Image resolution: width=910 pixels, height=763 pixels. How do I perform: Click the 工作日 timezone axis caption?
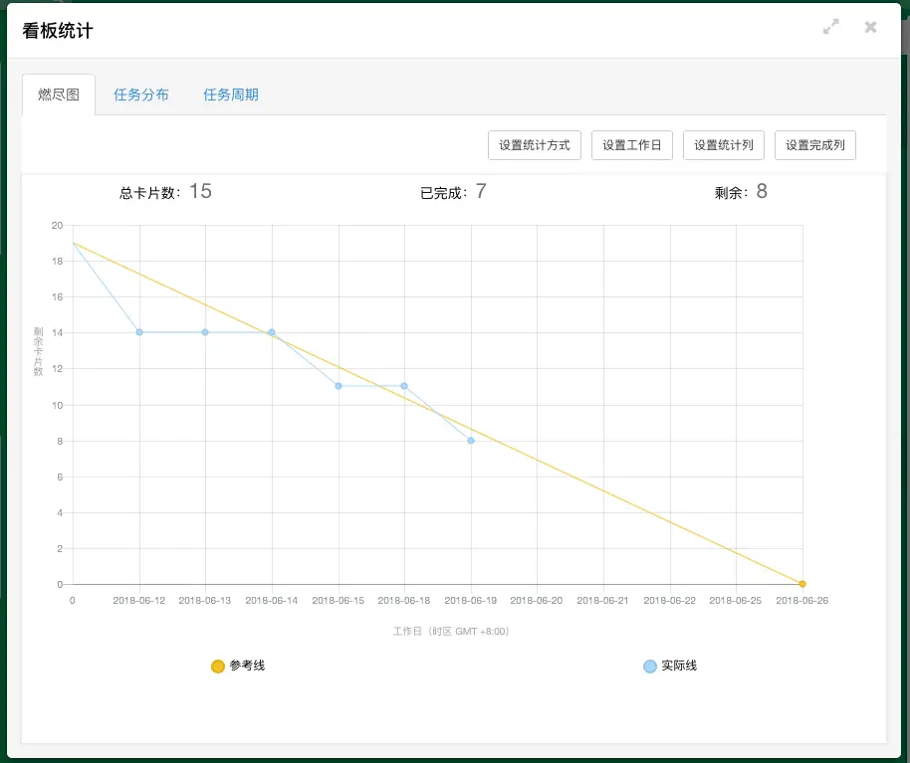451,632
